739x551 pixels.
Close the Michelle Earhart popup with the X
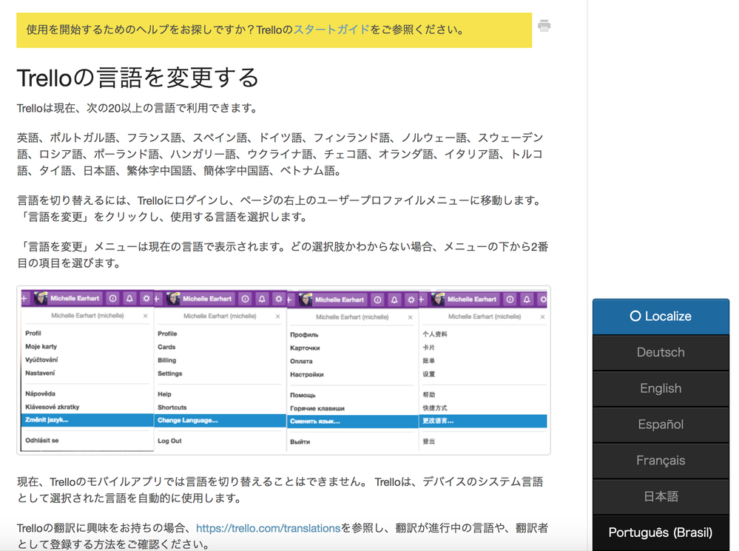pyautogui.click(x=145, y=315)
